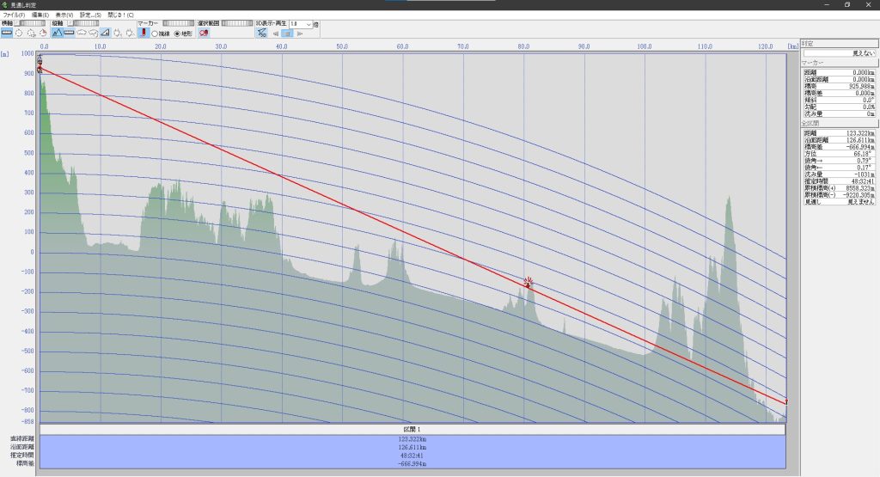Click the 沈み量 value -1031m

point(865,174)
